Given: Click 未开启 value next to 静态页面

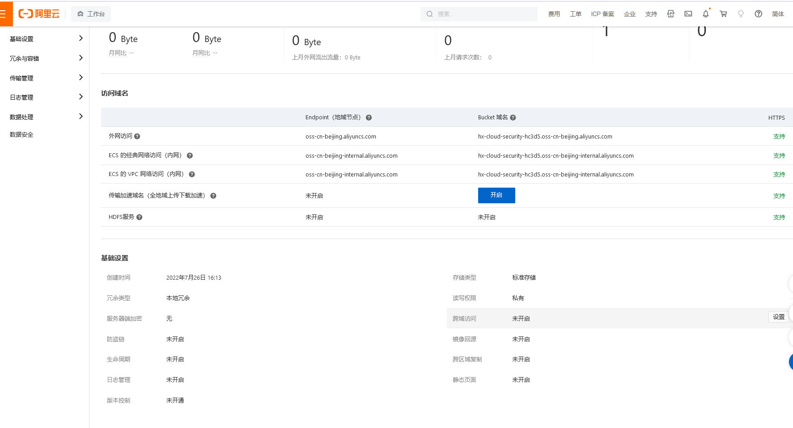Looking at the screenshot, I should coord(521,380).
